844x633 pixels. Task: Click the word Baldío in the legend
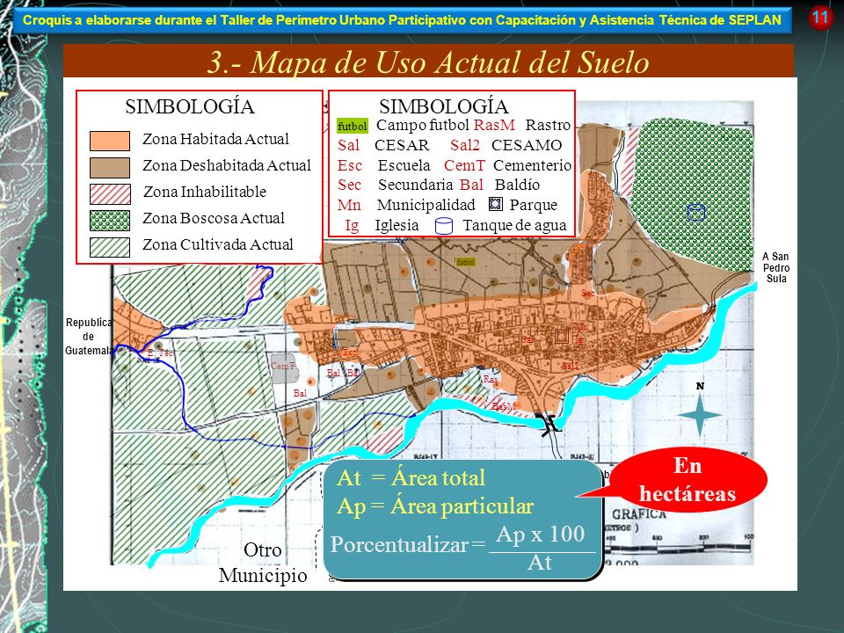[517, 185]
